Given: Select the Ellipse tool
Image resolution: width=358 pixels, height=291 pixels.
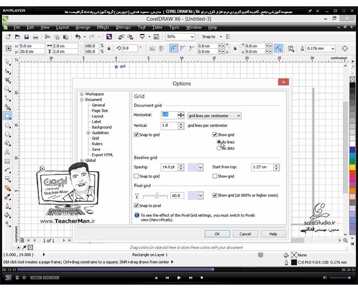Looking at the screenshot, I should 8,125.
